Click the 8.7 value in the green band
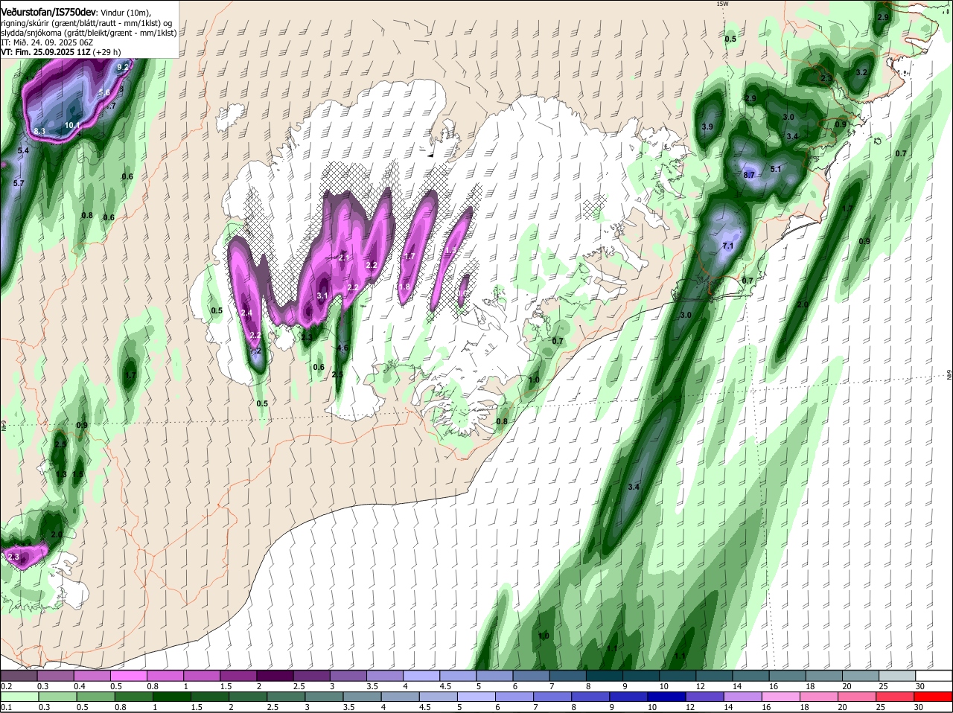 [x=750, y=175]
